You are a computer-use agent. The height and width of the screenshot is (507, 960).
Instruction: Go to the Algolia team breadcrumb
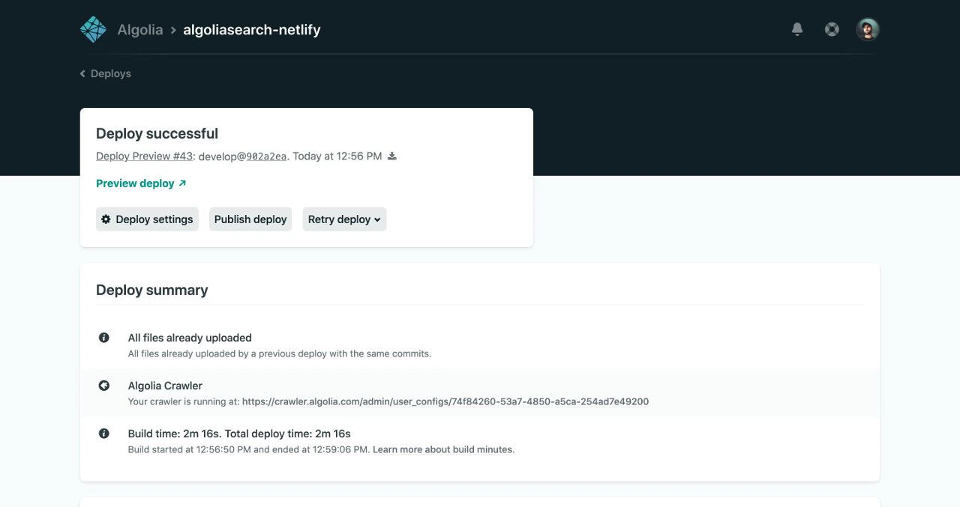[140, 30]
